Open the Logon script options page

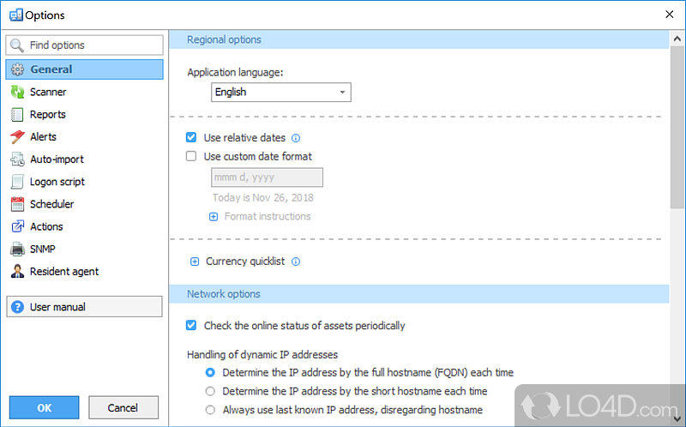click(x=57, y=182)
